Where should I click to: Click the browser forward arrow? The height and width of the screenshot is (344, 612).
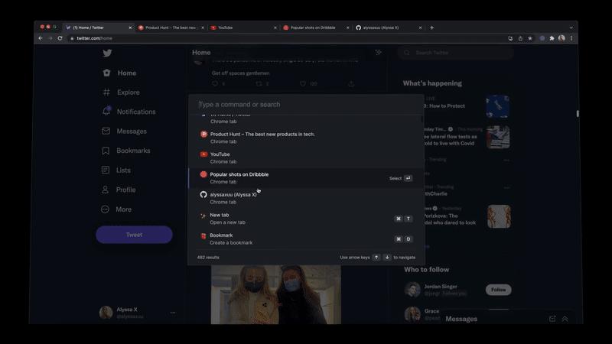(x=50, y=38)
